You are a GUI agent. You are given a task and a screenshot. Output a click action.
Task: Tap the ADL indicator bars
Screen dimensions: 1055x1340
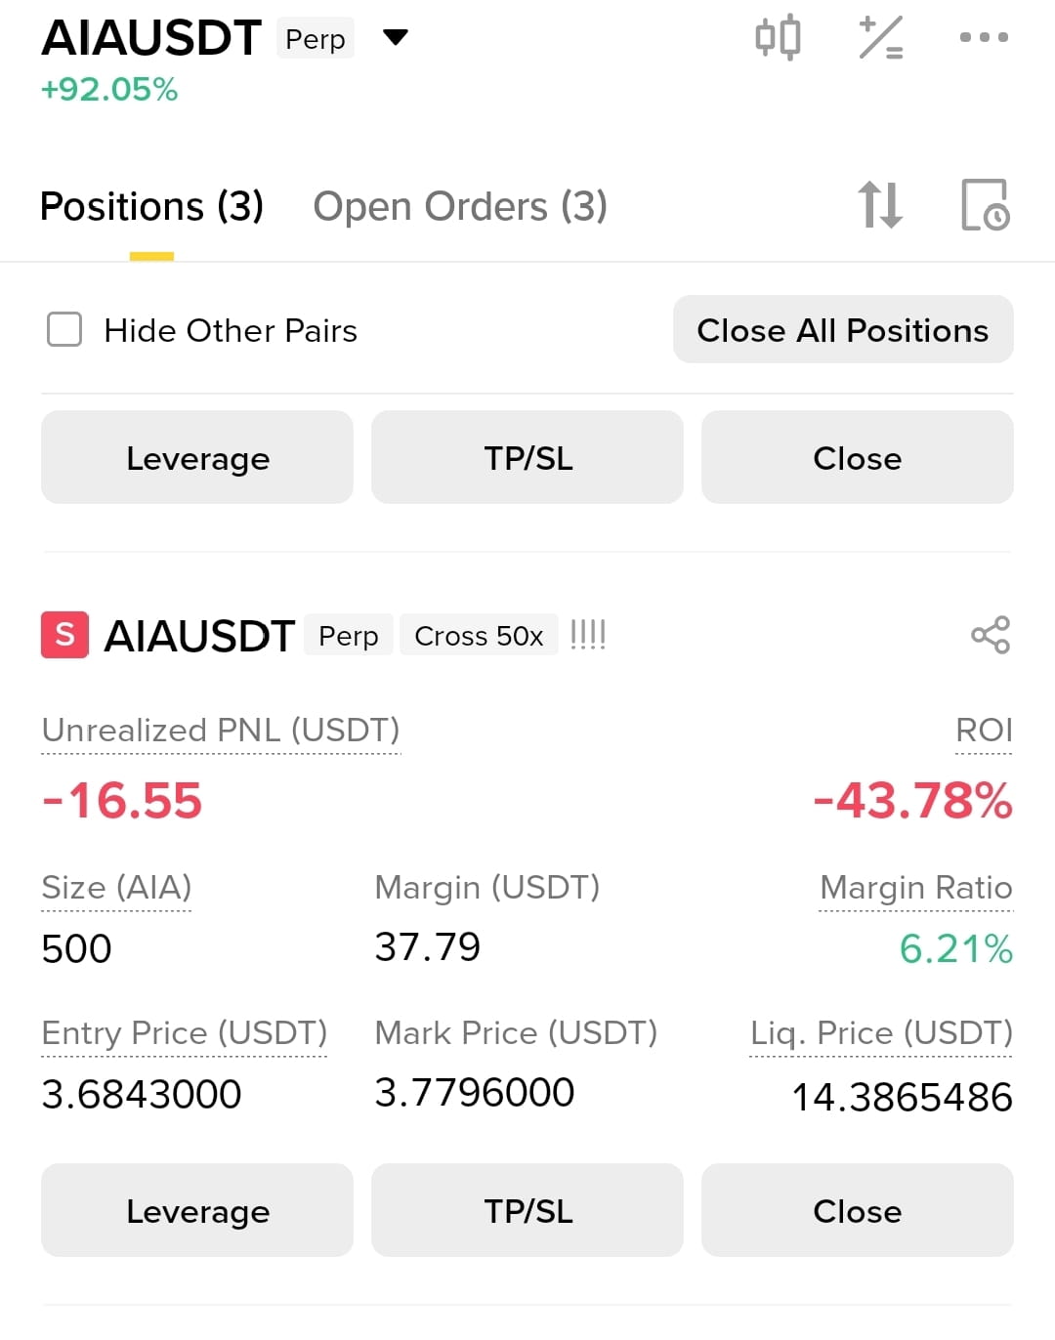coord(588,635)
